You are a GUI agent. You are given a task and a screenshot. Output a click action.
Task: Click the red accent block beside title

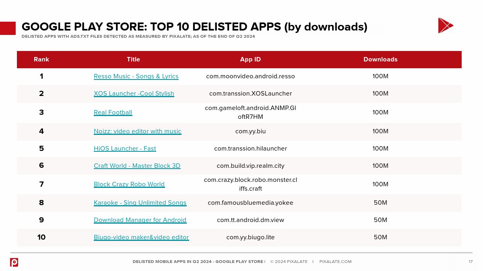(8, 28)
